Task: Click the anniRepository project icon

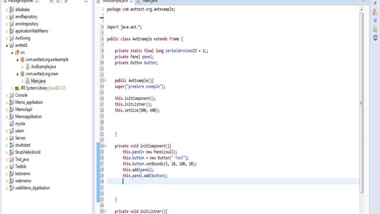Action: coord(11,17)
